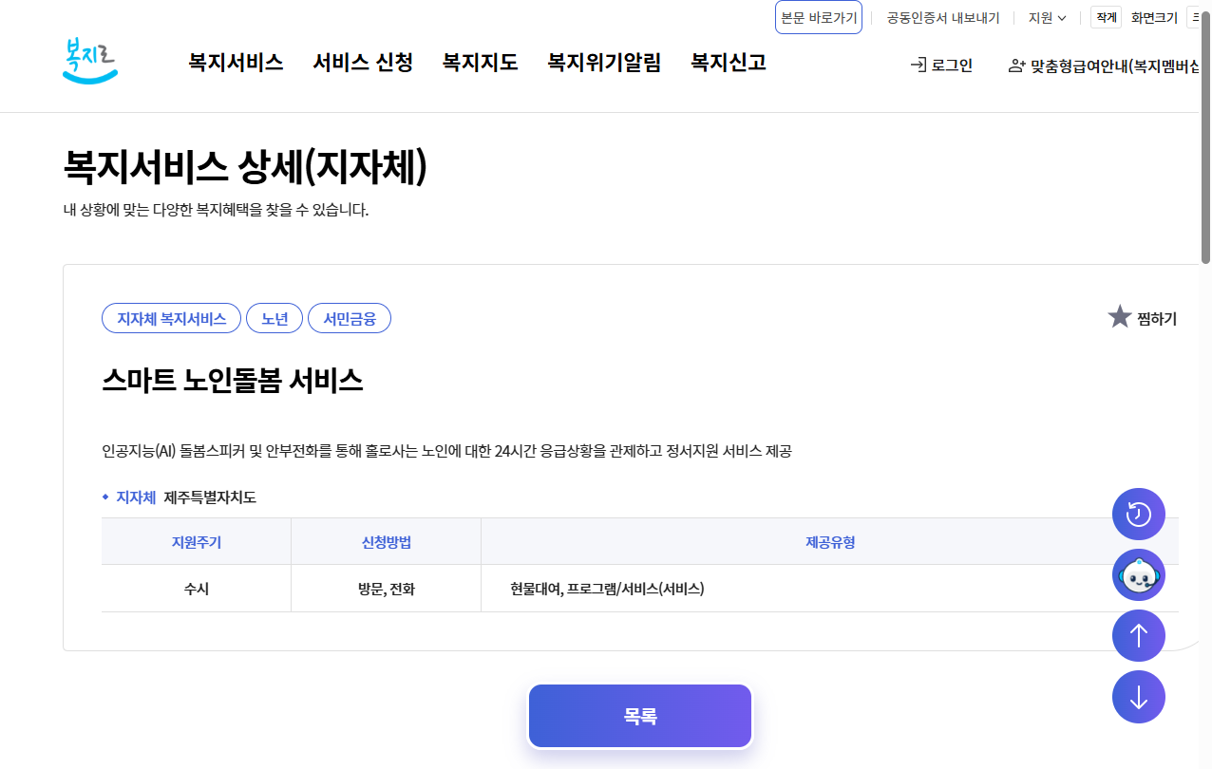The height and width of the screenshot is (769, 1212).
Task: Click the 본문 바로가기 skip link
Action: click(x=818, y=17)
